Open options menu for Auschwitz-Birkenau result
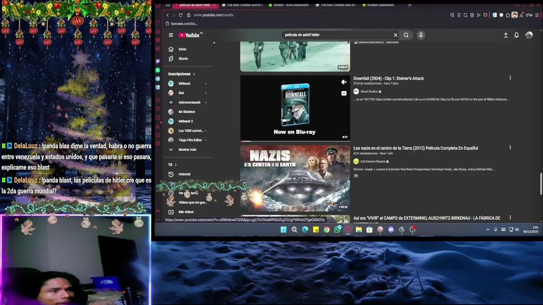543x305 pixels. click(x=510, y=218)
